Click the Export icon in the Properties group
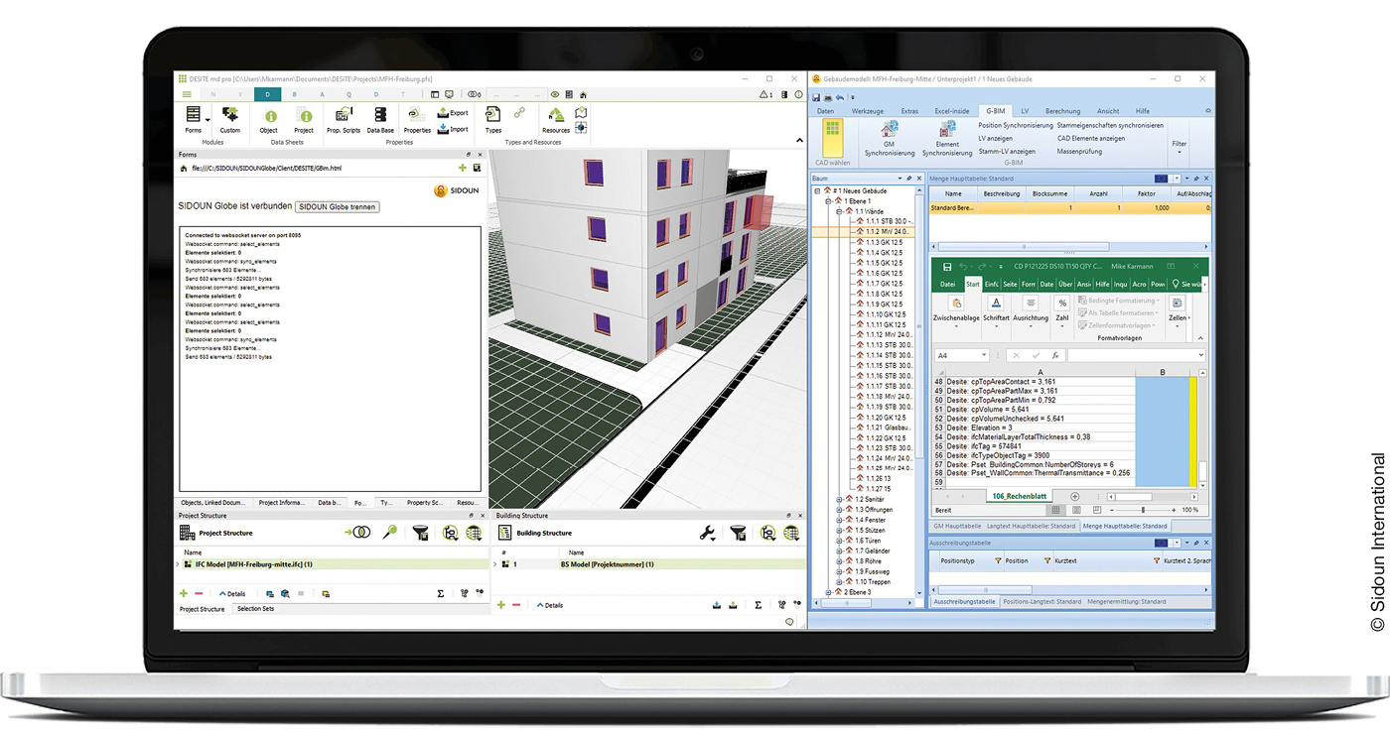 point(453,112)
